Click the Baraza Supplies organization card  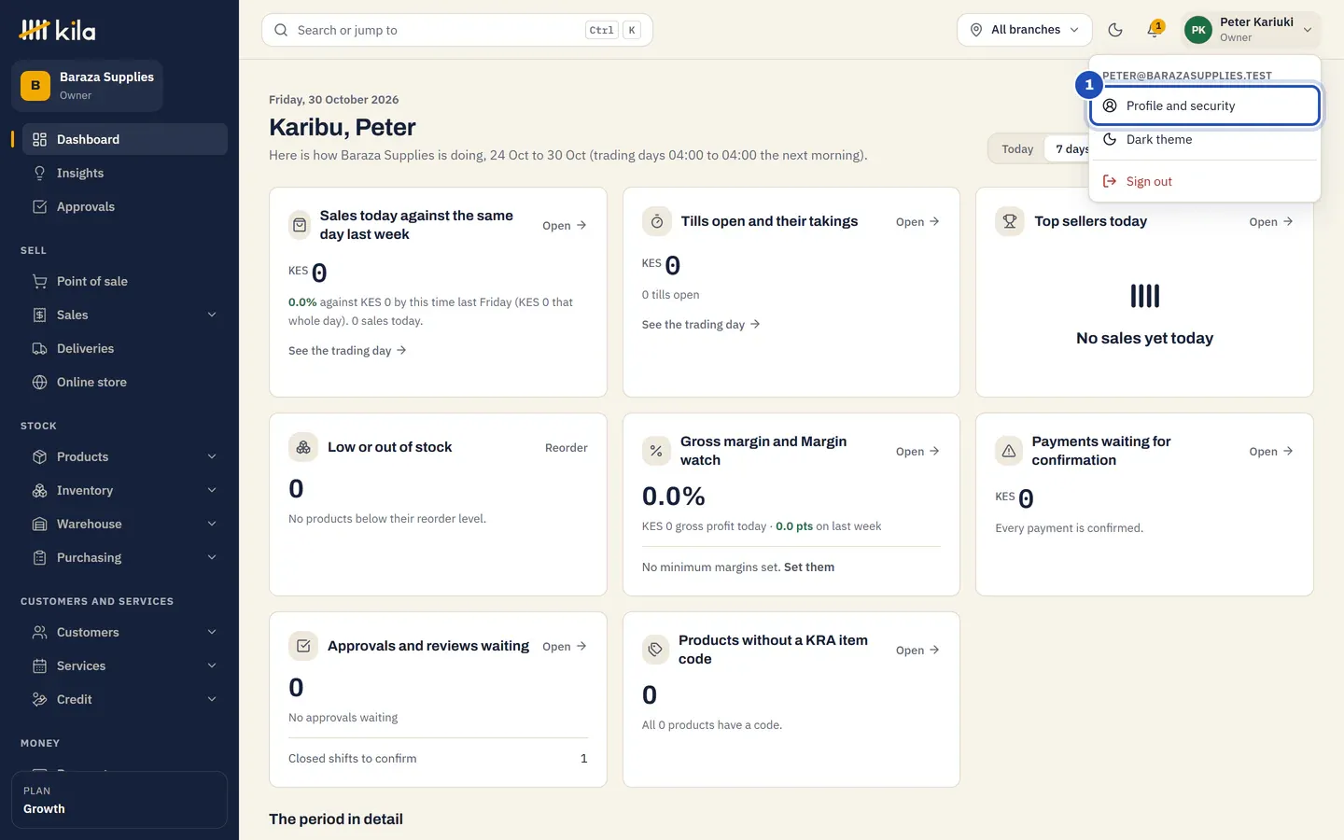pyautogui.click(x=88, y=86)
